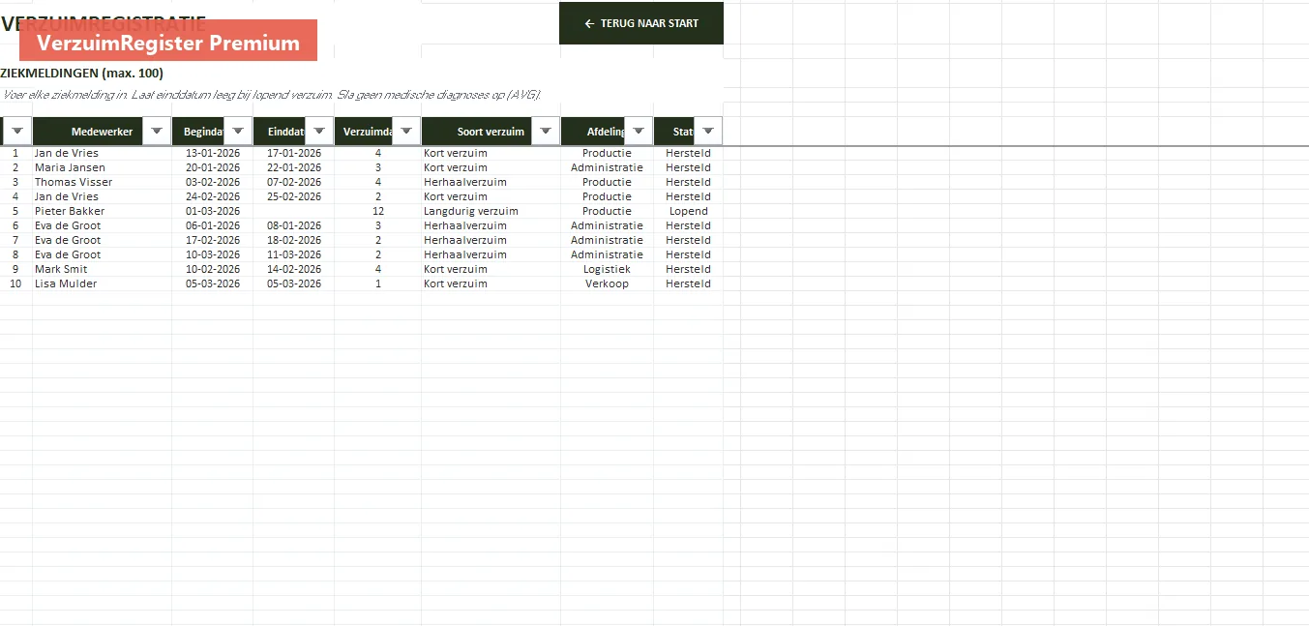The height and width of the screenshot is (626, 1309).
Task: Select the Lisa Mulder employee cell
Action: (103, 283)
